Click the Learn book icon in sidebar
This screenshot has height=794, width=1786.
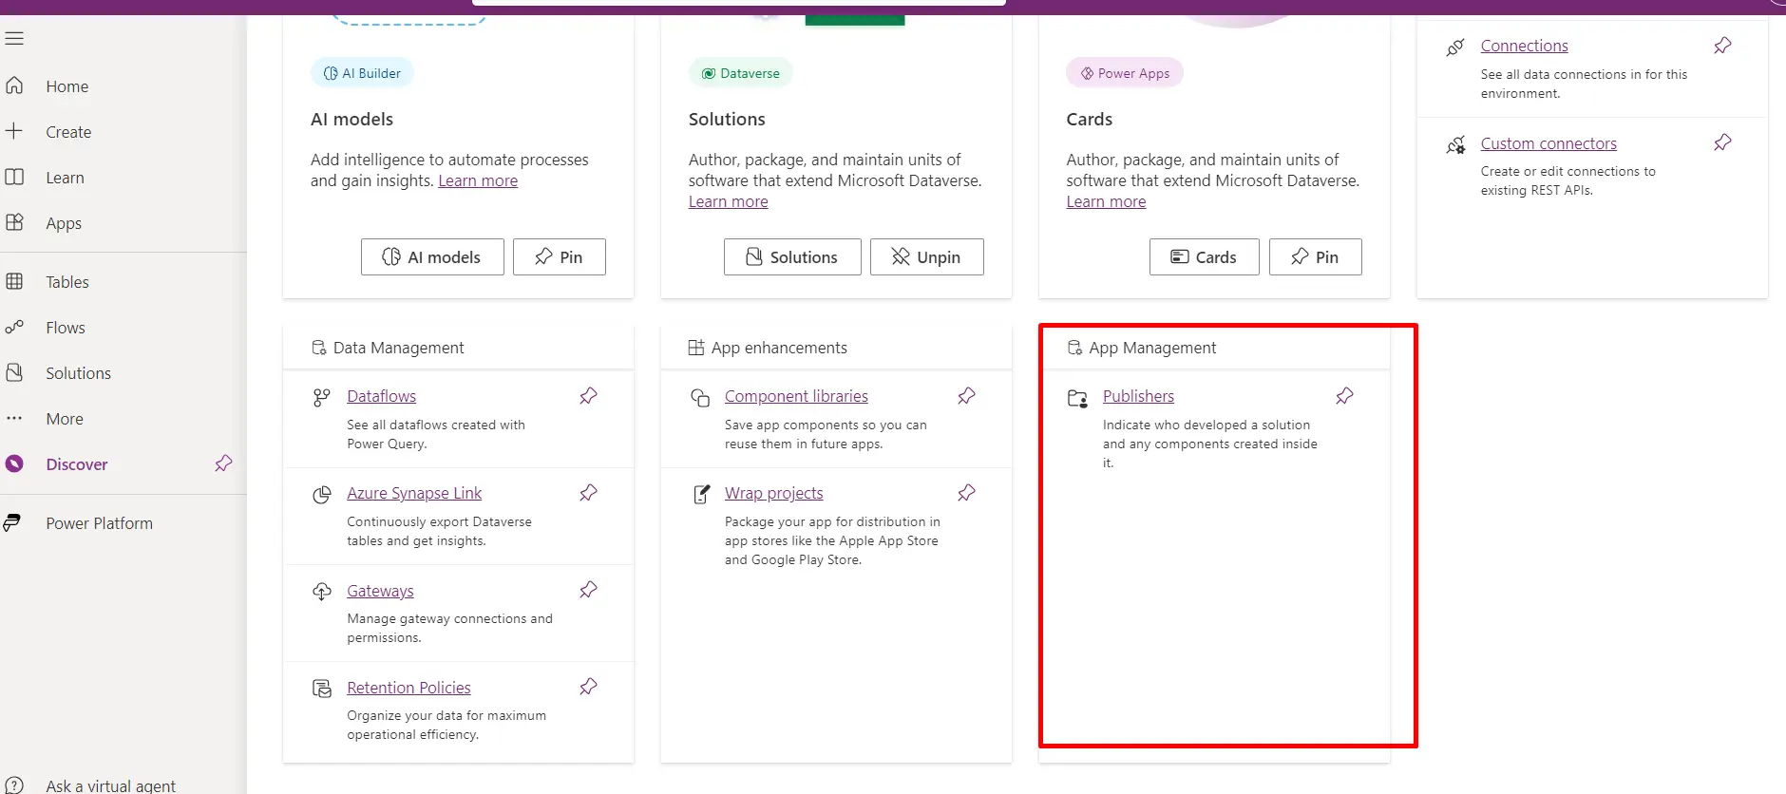(14, 177)
